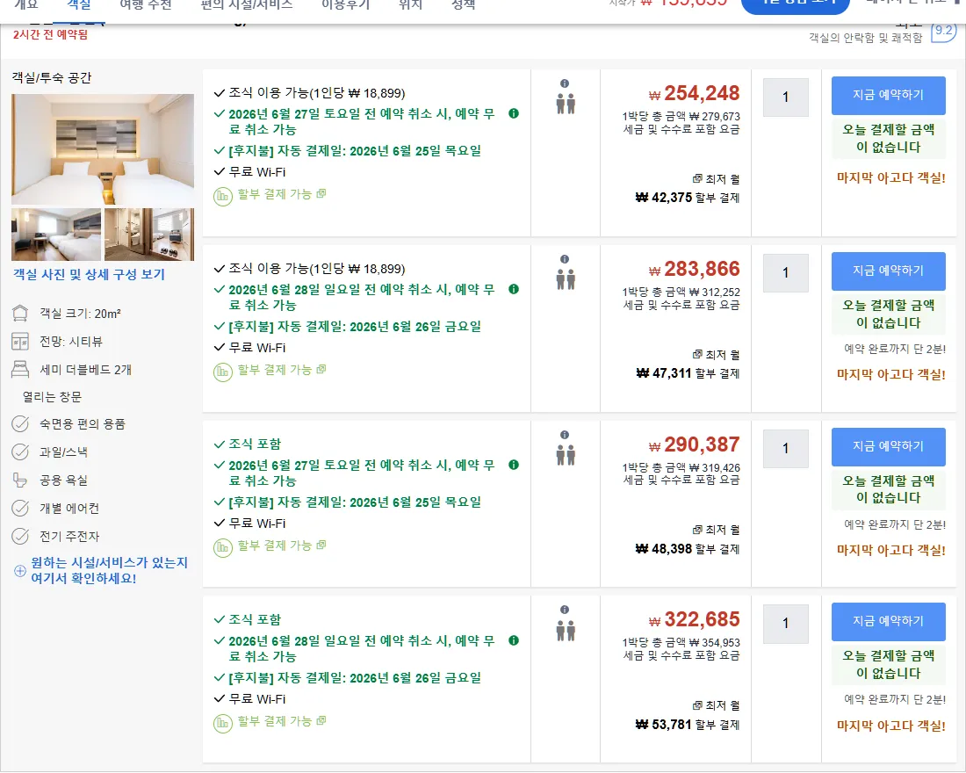Screen dimensions: 966x773
Task: Click the 할부 결제 가능 link in the ₩283,866 row
Action: 275,370
